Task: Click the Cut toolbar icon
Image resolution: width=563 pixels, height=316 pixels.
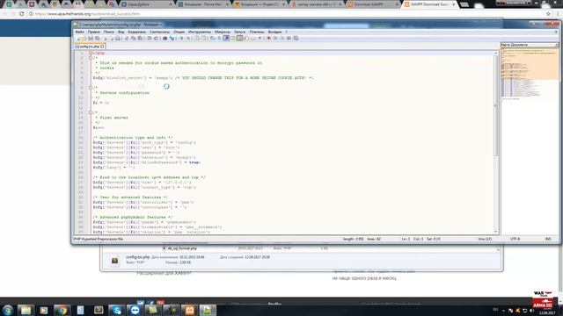Action: point(127,39)
